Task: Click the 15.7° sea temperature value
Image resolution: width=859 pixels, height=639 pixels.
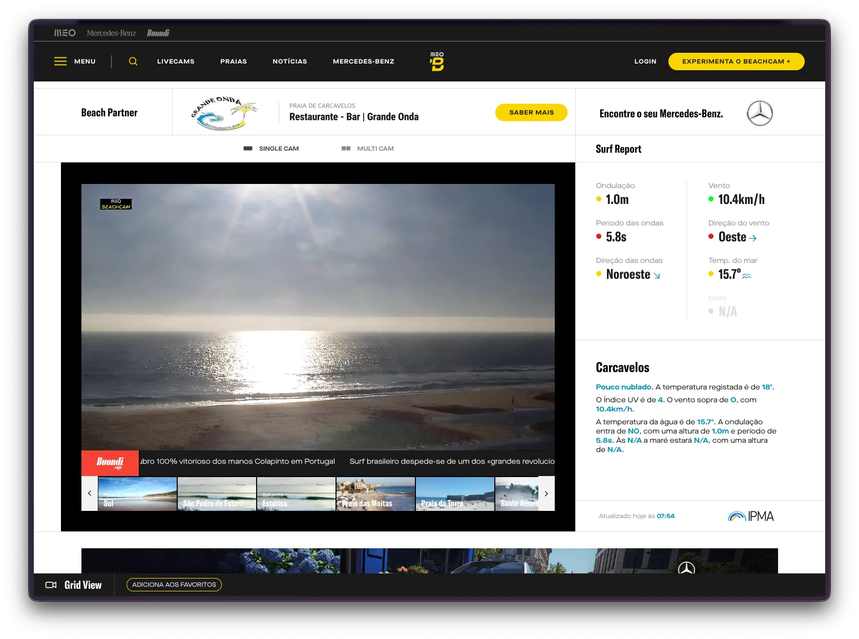Action: pyautogui.click(x=729, y=274)
